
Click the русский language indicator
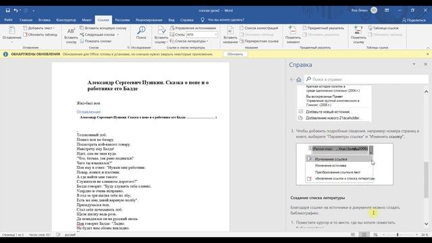point(70,235)
